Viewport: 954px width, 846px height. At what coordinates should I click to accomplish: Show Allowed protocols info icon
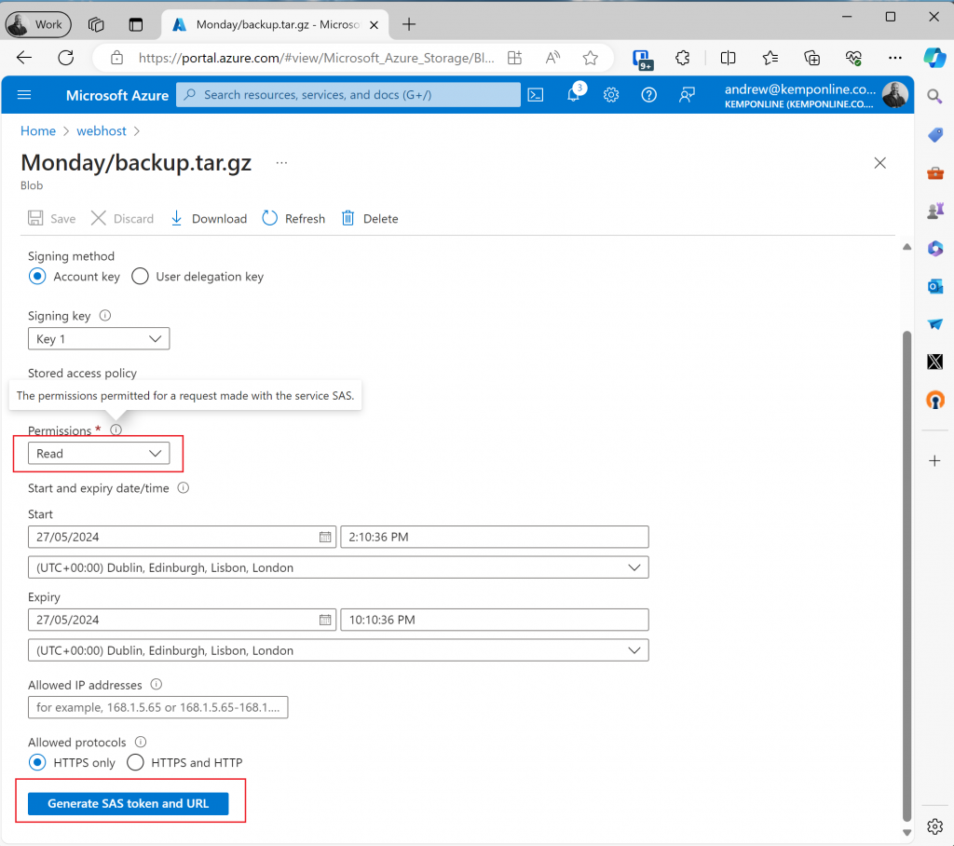pyautogui.click(x=141, y=742)
